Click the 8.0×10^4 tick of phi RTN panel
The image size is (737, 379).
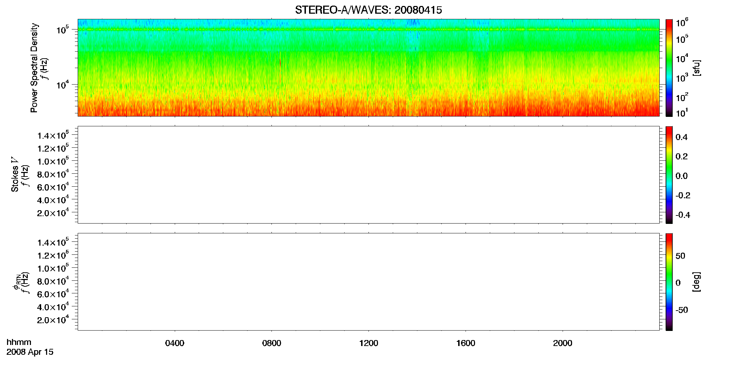pos(53,281)
